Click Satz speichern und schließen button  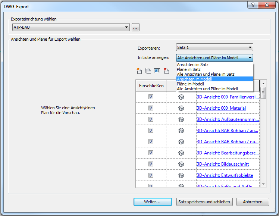click(x=204, y=202)
